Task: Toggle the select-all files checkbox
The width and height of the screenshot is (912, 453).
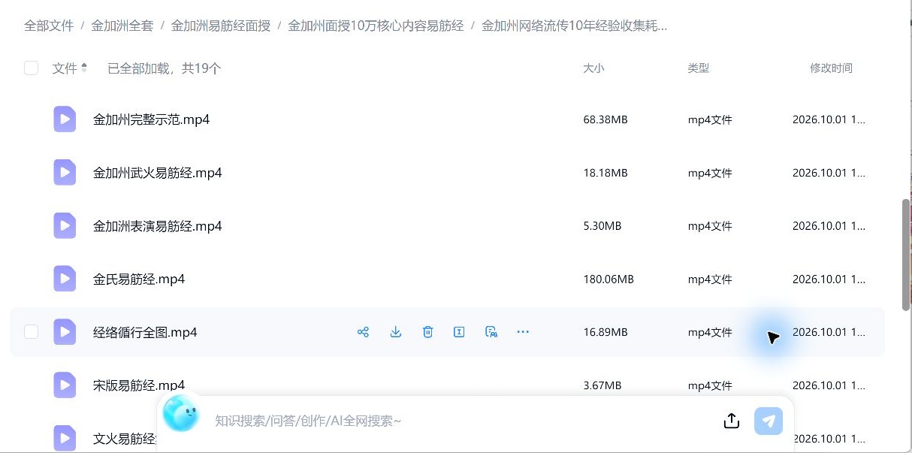Action: (31, 68)
